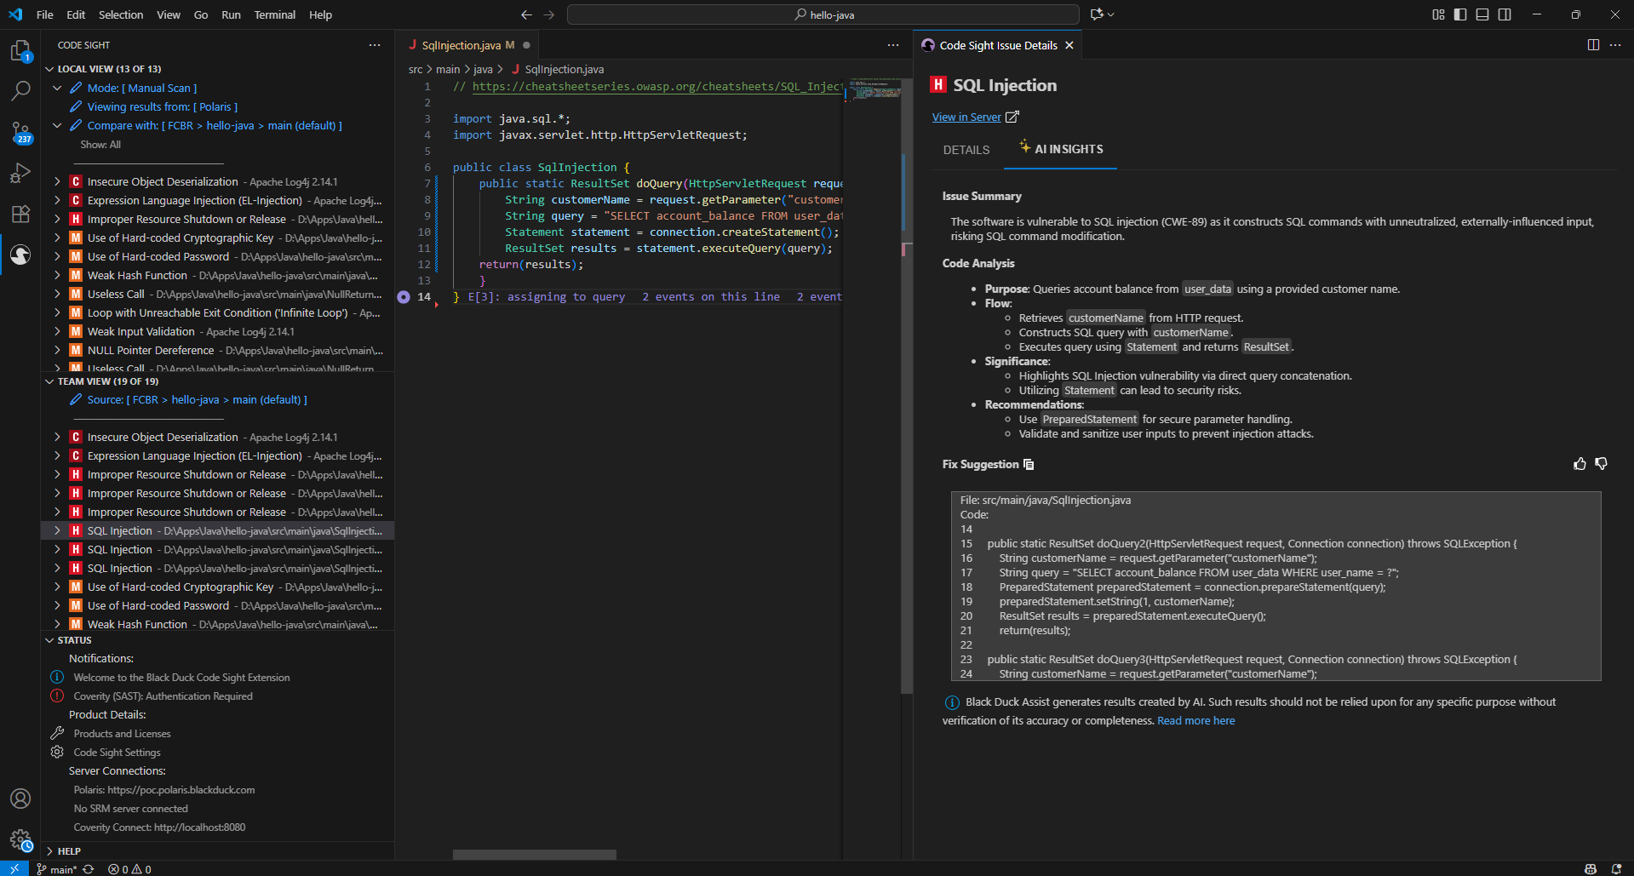The image size is (1634, 876).
Task: Click the View in Server link
Action: 966,117
